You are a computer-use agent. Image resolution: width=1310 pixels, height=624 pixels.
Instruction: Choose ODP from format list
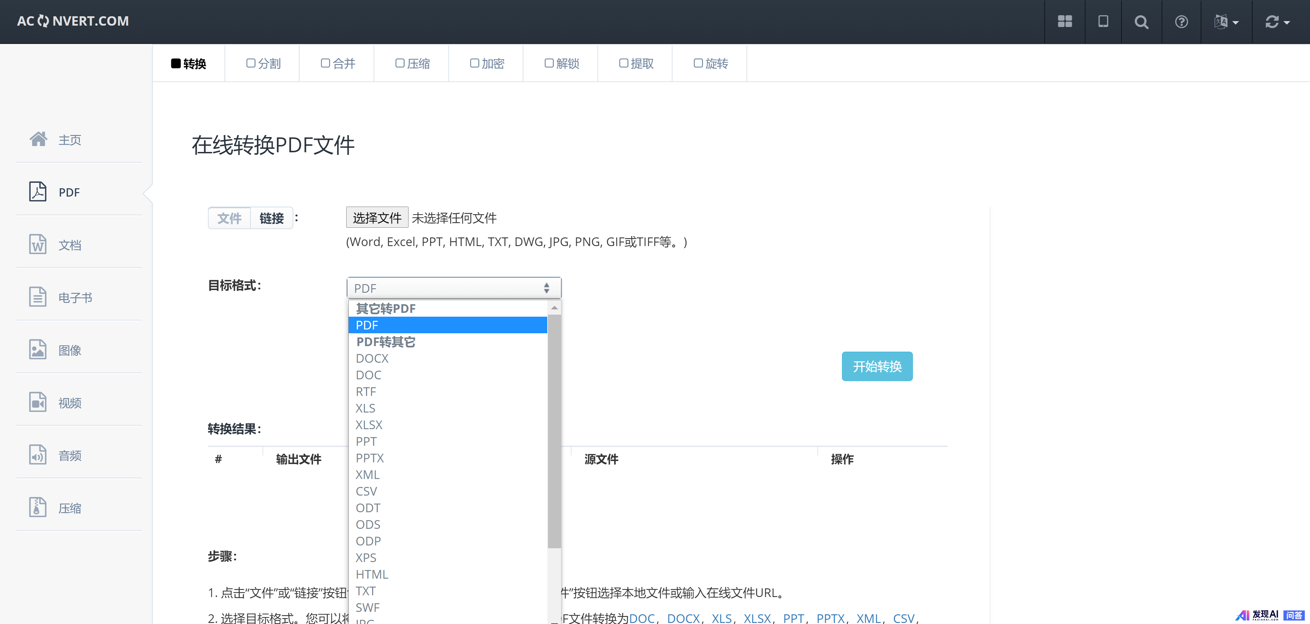click(x=448, y=541)
